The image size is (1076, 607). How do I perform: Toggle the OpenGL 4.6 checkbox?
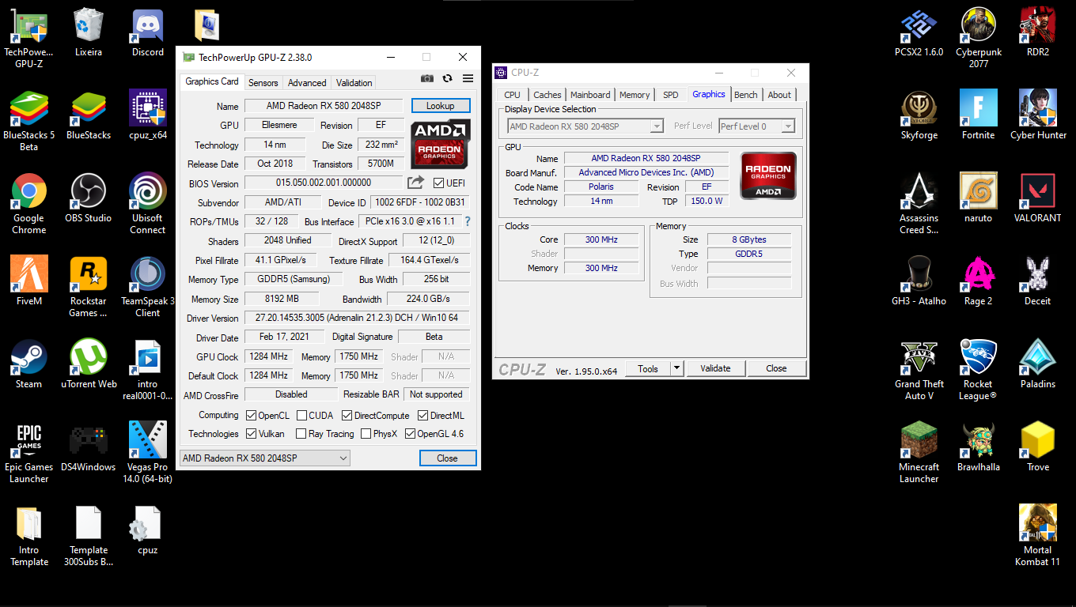(x=410, y=433)
